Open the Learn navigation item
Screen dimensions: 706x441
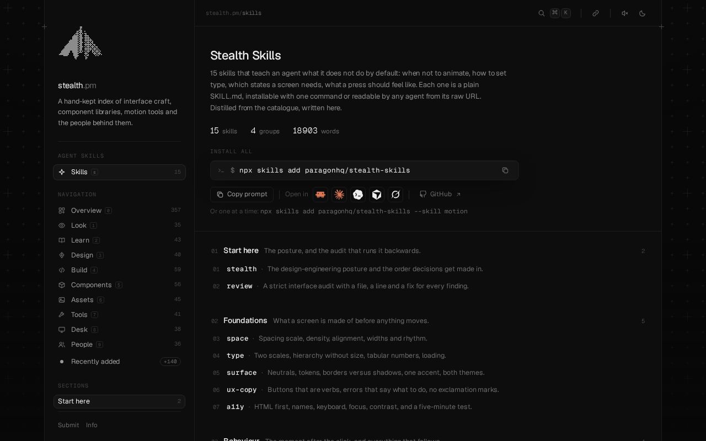[119, 240]
